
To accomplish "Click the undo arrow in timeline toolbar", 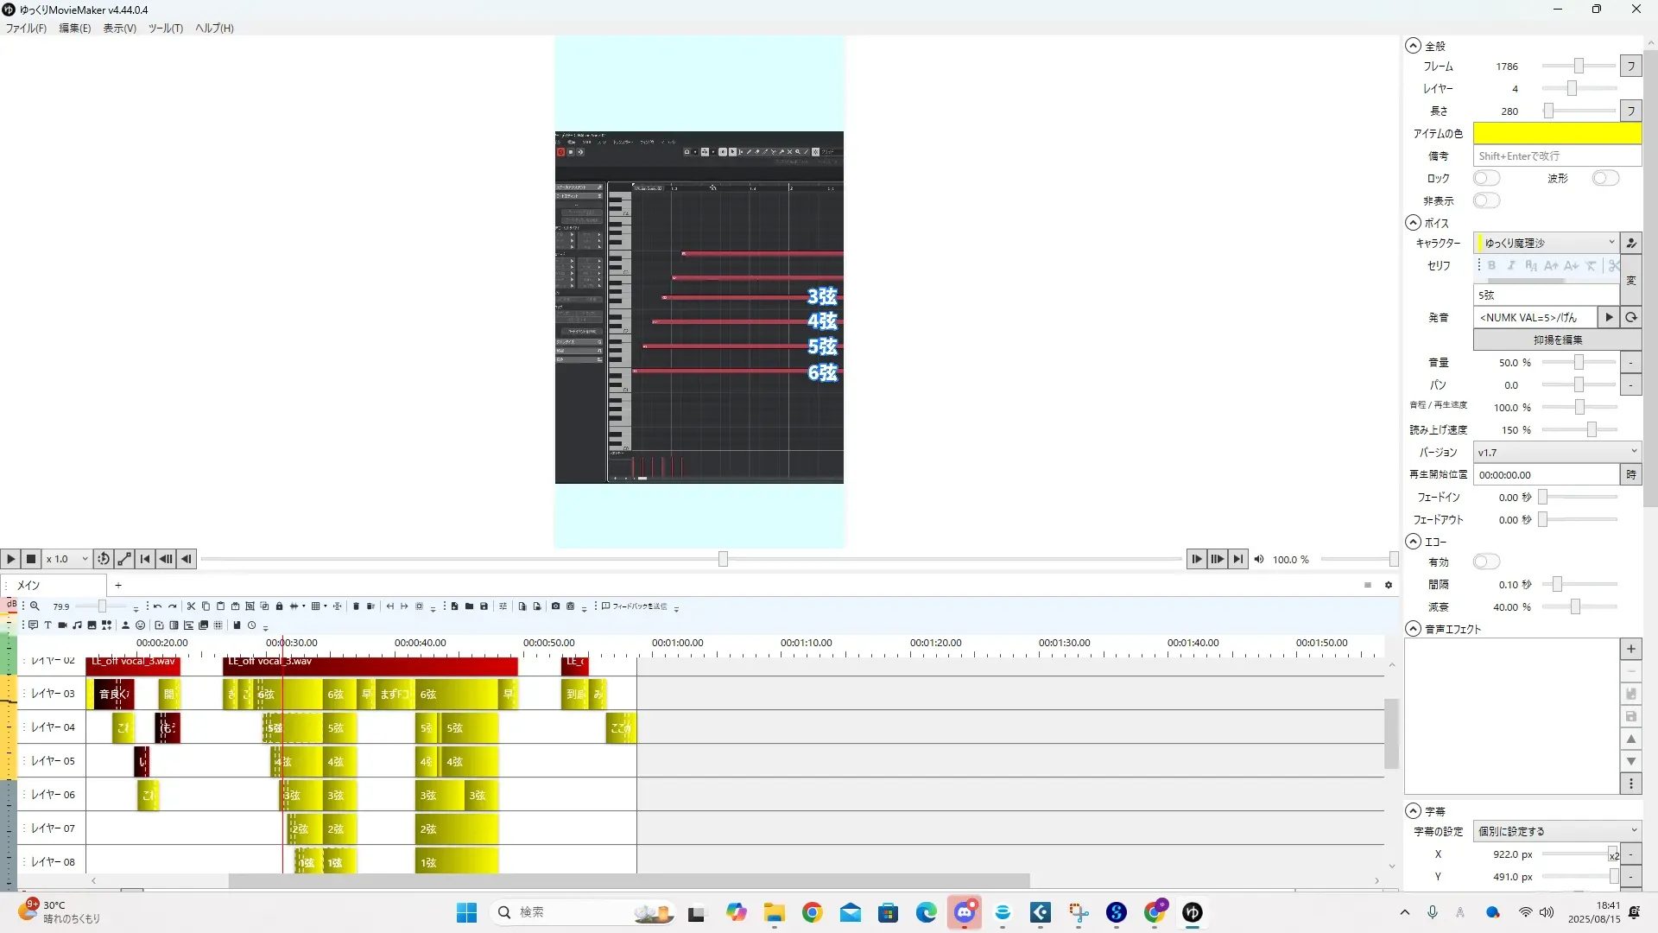I will [x=157, y=606].
